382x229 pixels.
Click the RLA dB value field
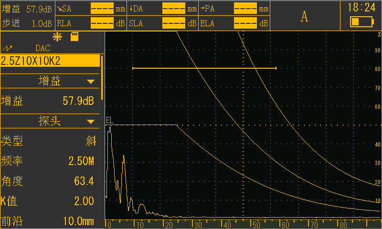point(102,23)
